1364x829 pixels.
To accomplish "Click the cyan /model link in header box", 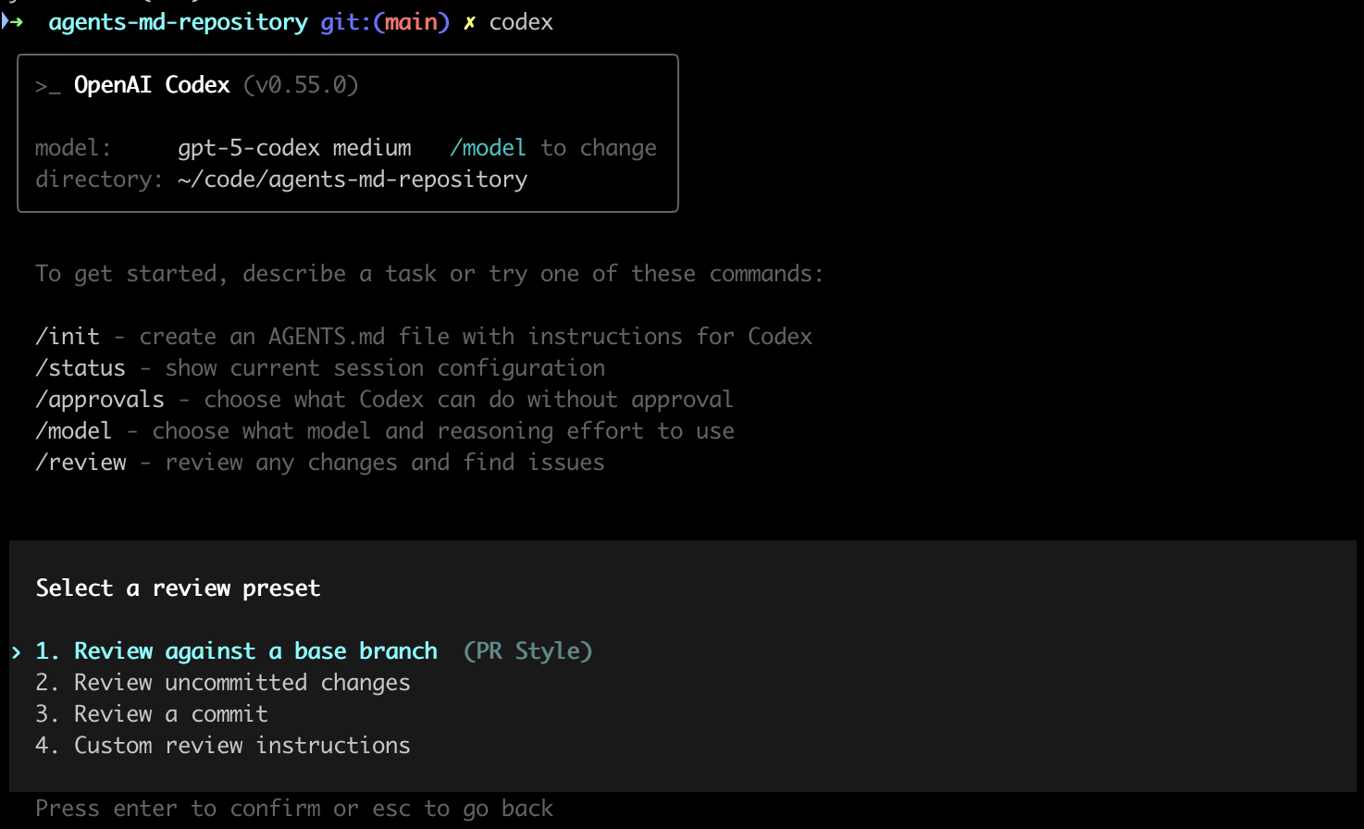I will tap(488, 148).
